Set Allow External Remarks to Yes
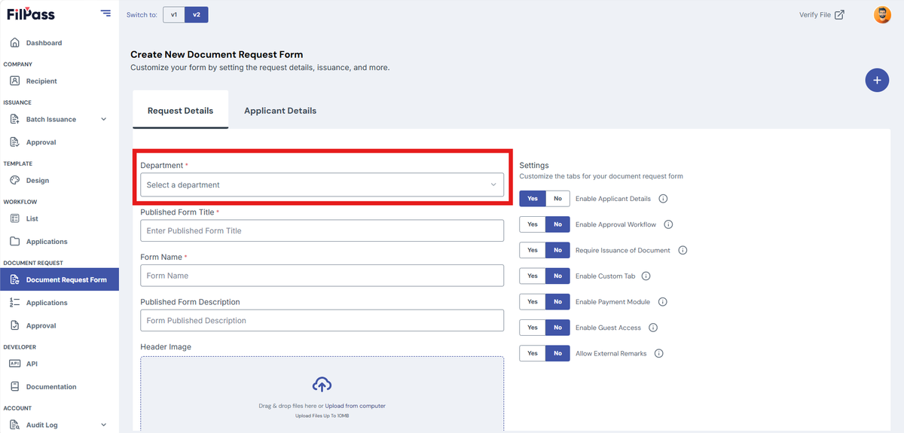Viewport: 904px width, 433px height. (533, 353)
